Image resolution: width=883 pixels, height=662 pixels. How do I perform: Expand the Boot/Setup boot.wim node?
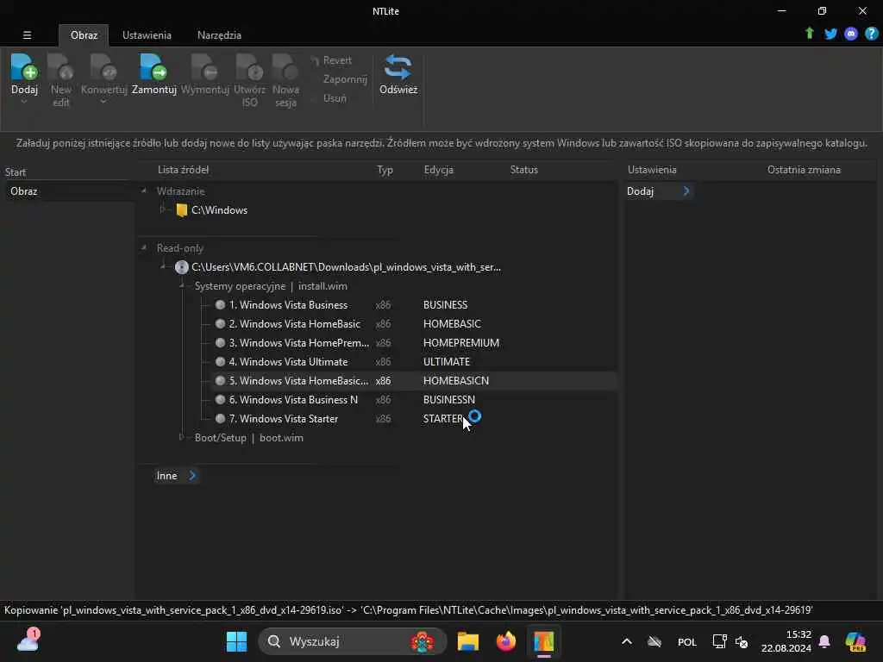tap(181, 437)
